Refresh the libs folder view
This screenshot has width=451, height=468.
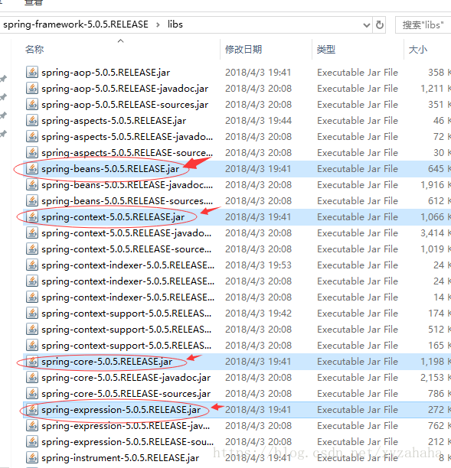point(380,24)
